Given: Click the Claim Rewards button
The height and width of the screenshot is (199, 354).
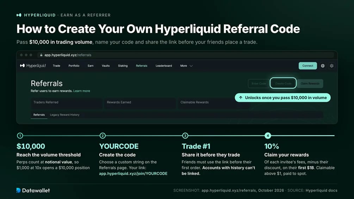Looking at the screenshot, I should tap(310, 83).
